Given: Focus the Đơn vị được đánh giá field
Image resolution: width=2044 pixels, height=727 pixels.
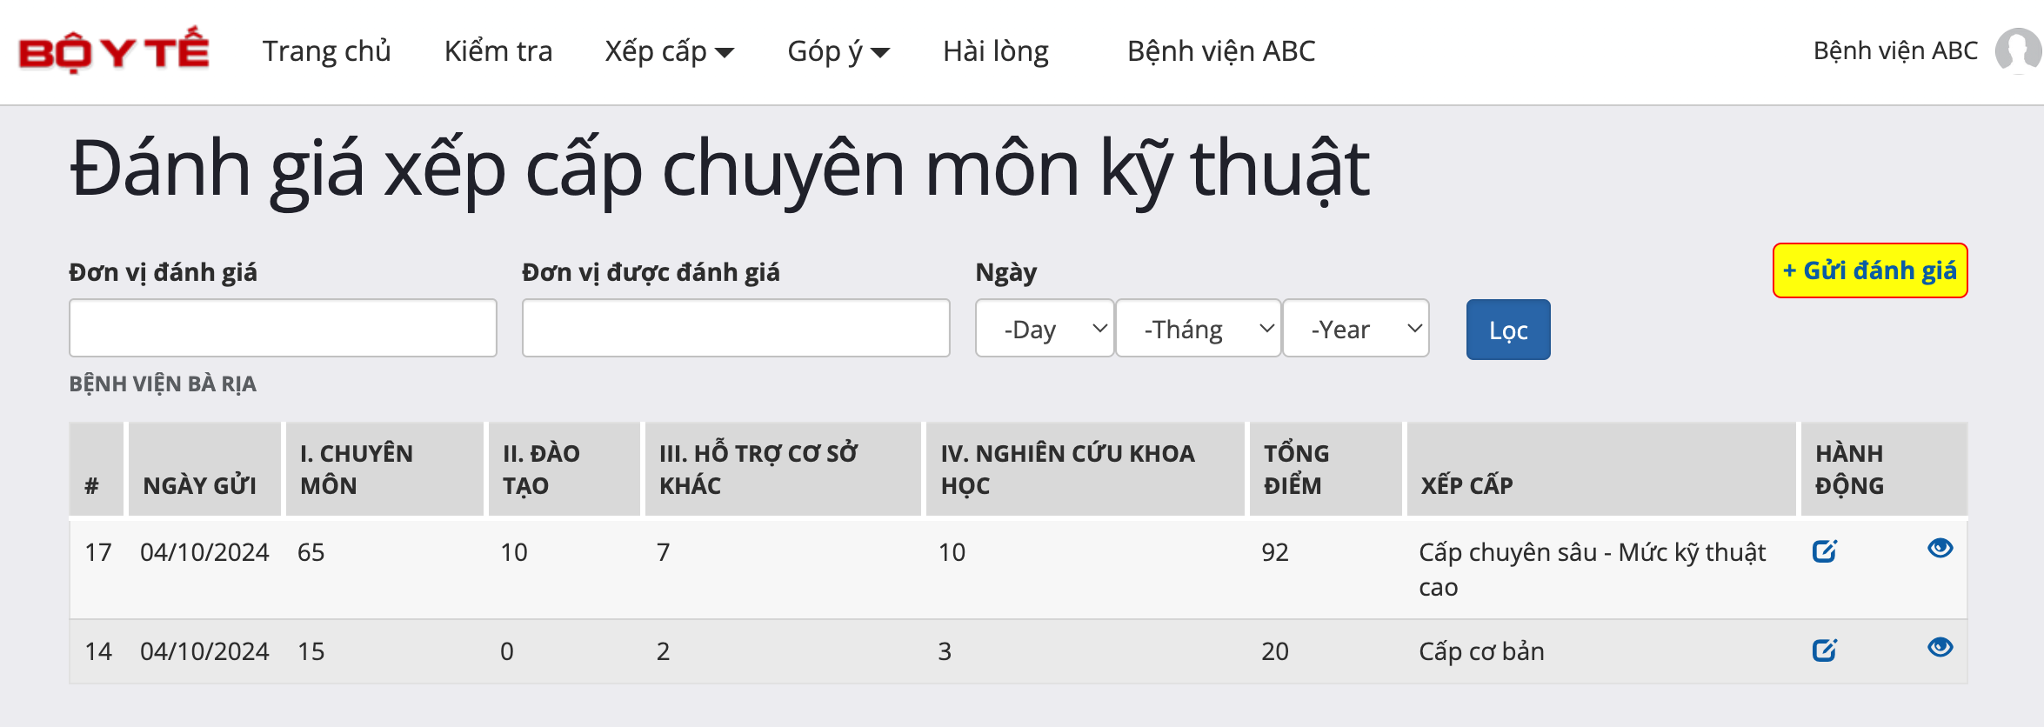Looking at the screenshot, I should [736, 328].
